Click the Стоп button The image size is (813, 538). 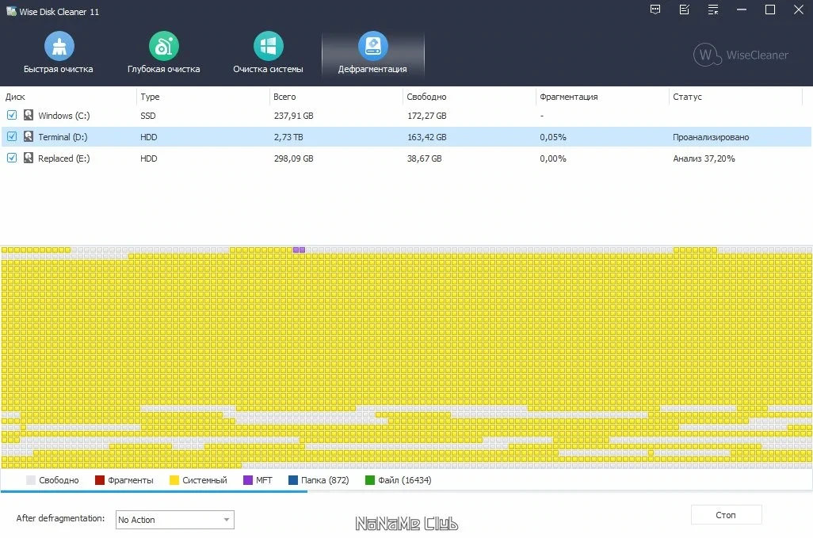pyautogui.click(x=726, y=515)
